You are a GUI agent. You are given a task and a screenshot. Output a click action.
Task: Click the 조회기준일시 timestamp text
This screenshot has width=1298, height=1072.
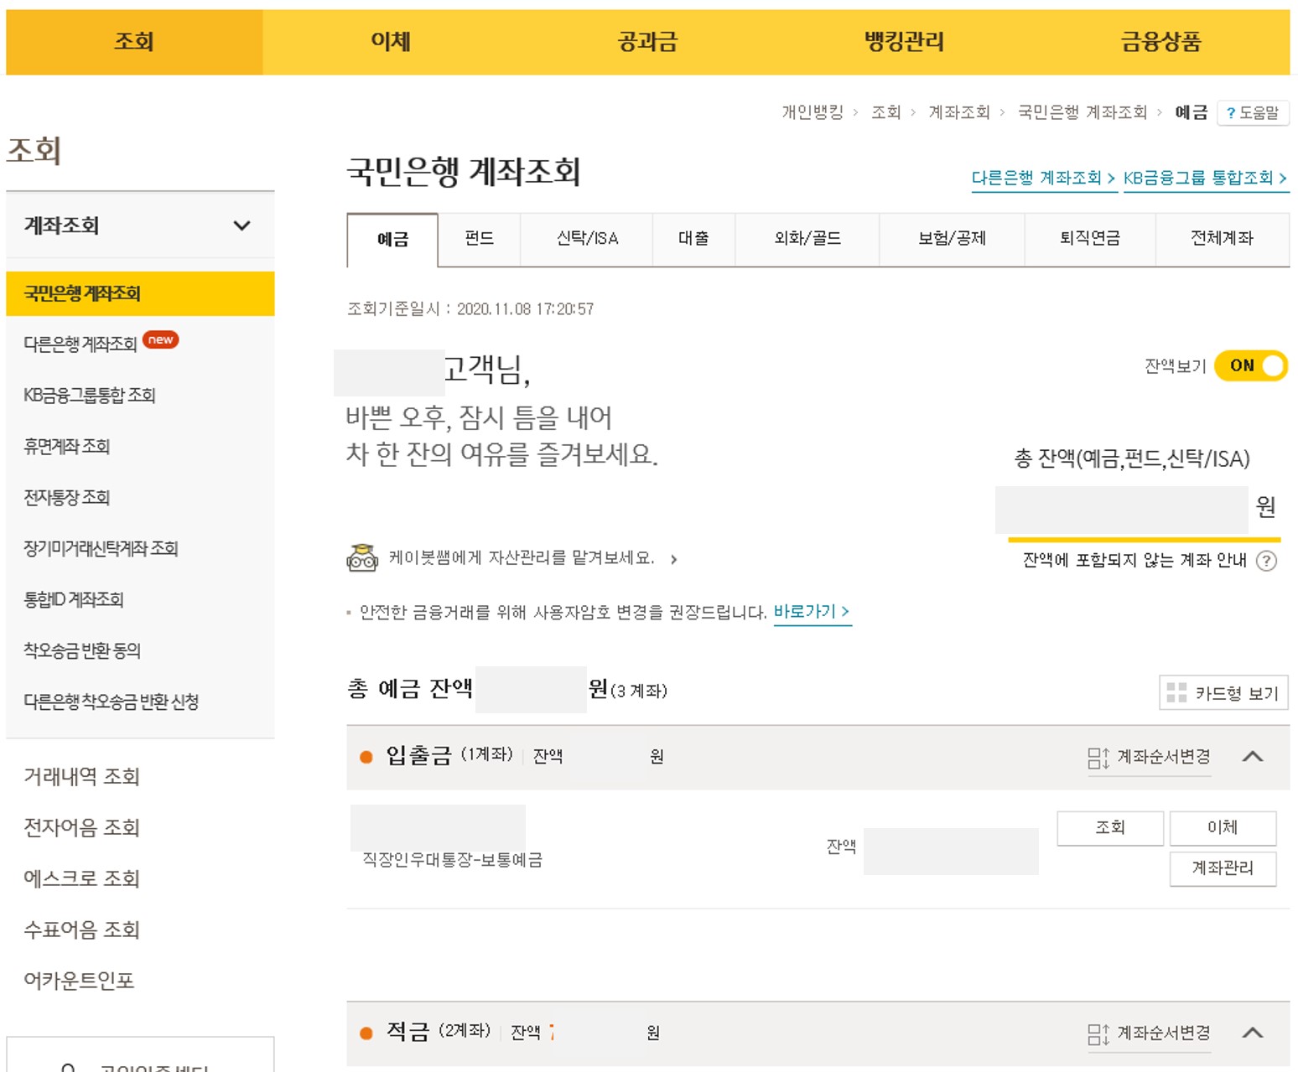[470, 309]
